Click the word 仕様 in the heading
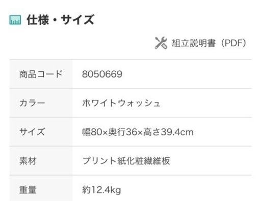This screenshot has width=261, height=201. tap(38, 20)
